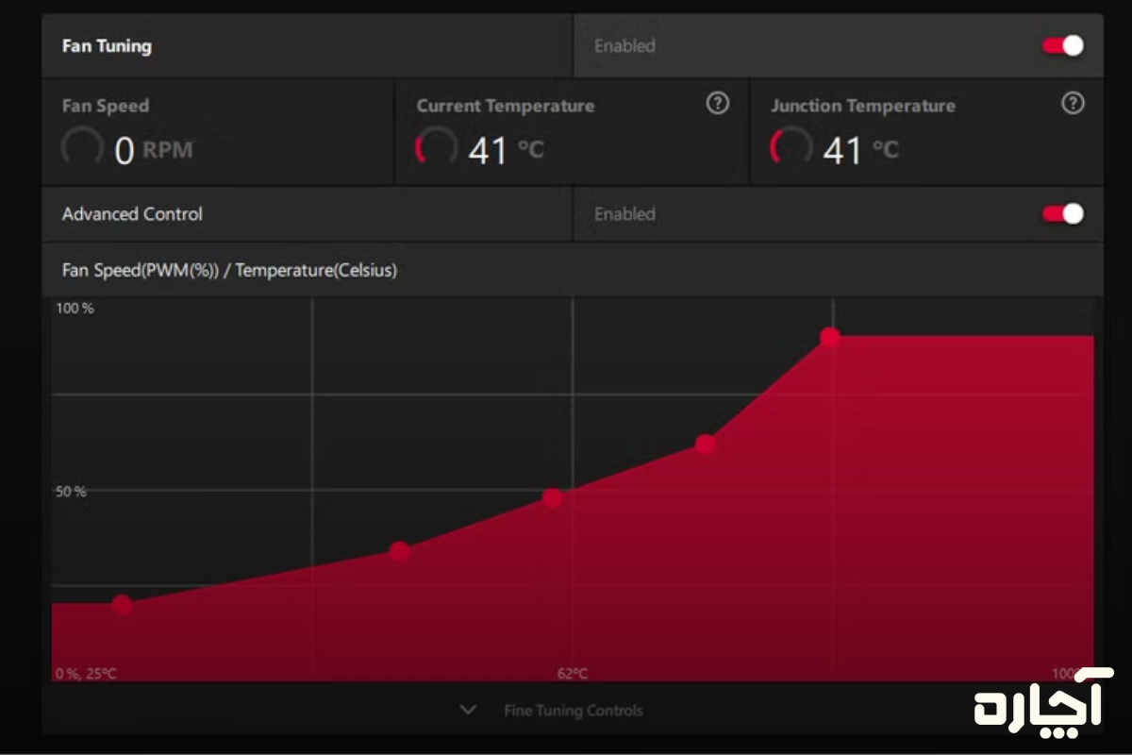Click the 0 RPM fan speed reading

153,150
